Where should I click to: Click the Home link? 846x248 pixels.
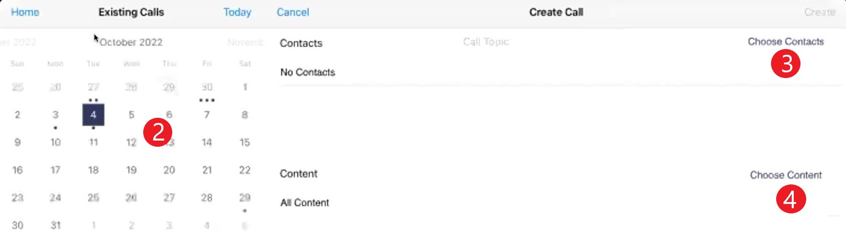[x=25, y=12]
